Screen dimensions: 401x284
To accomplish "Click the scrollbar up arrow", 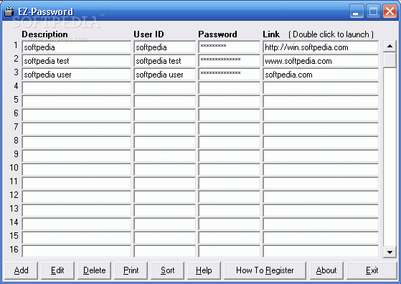I will coord(390,46).
